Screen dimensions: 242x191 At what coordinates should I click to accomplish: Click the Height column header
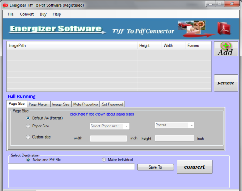click(150, 46)
